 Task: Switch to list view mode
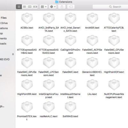coord(24,7)
